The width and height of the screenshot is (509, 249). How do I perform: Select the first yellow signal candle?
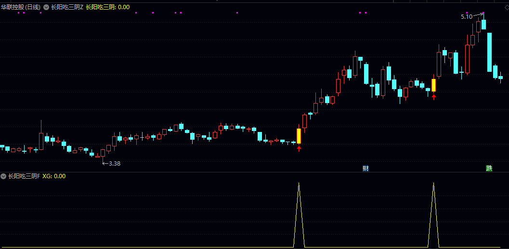(299, 136)
